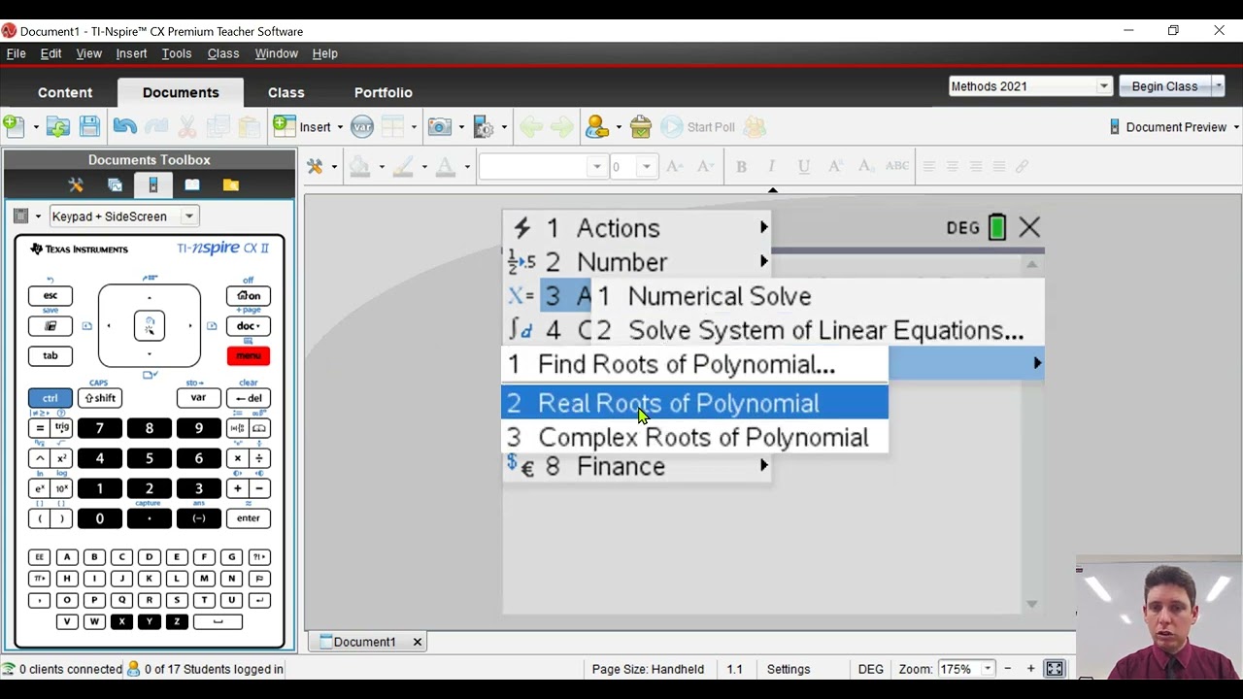This screenshot has width=1243, height=699.
Task: Click the zoom in plus button
Action: (1031, 669)
